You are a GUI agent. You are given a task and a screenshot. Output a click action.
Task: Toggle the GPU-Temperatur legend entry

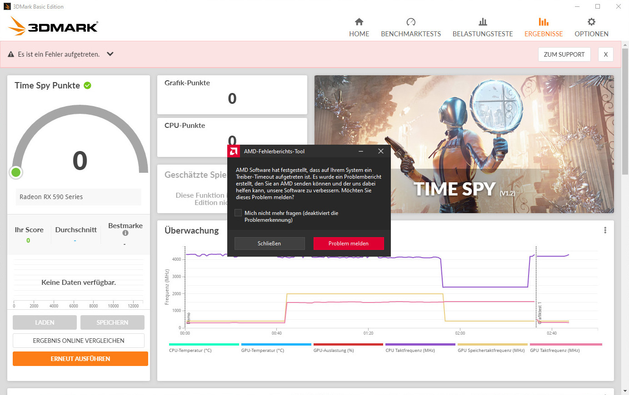coord(276,348)
